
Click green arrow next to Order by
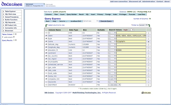click(x=149, y=25)
